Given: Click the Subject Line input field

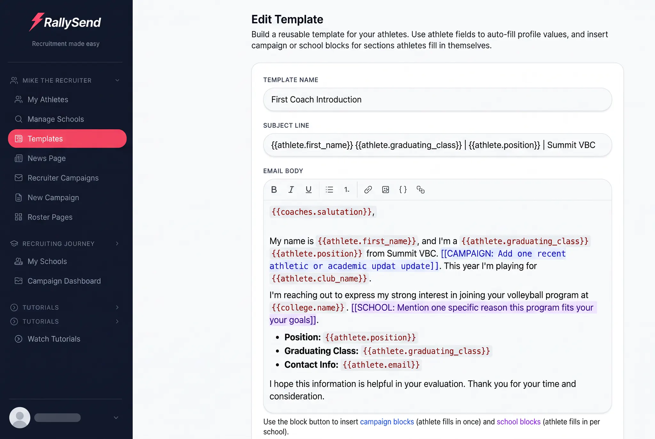Looking at the screenshot, I should [x=438, y=145].
